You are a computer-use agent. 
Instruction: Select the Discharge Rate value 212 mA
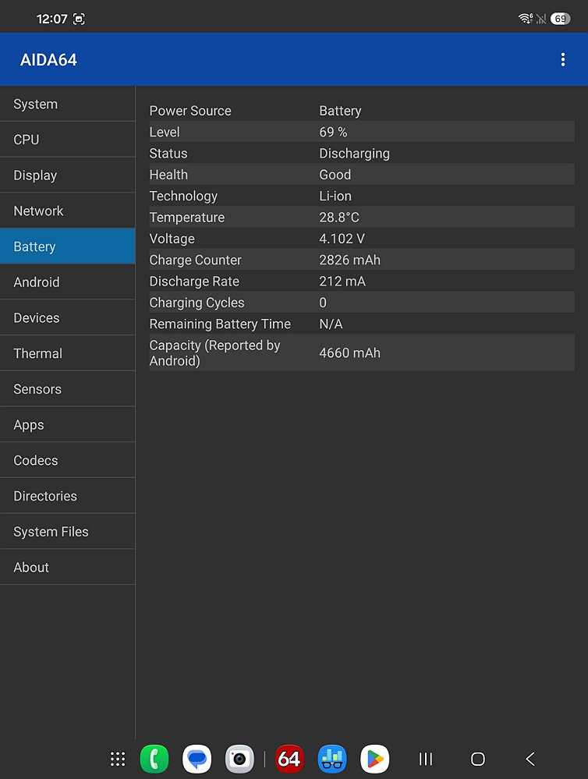[342, 282]
